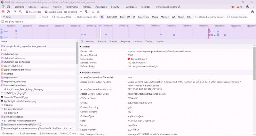
Task: Switch to the Elements panel tab
Action: coord(20,7)
